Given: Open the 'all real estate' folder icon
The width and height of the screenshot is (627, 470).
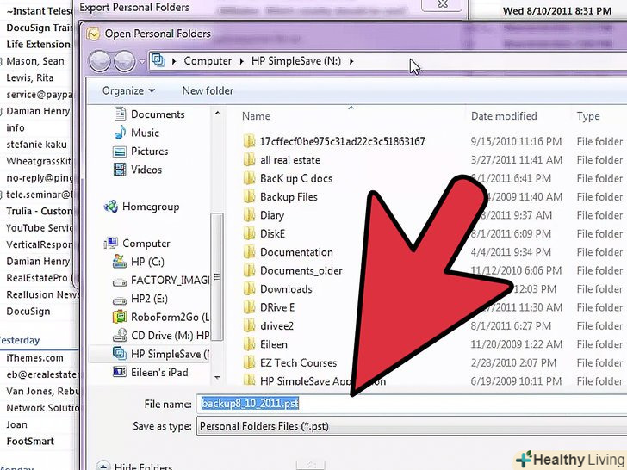Looking at the screenshot, I should (249, 160).
